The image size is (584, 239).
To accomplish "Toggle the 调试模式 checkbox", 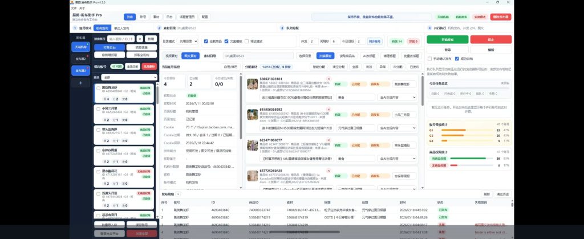I will [x=248, y=41].
